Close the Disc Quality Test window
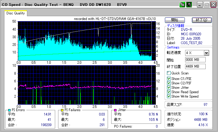 (213, 5)
